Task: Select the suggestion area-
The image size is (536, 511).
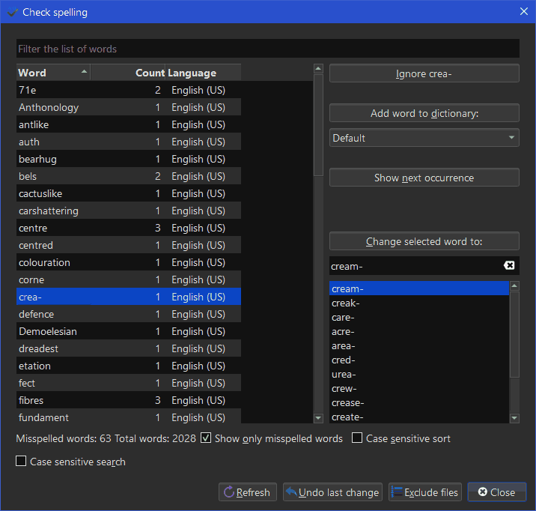Action: pos(419,346)
